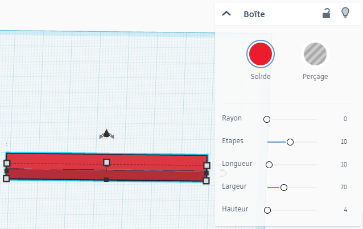This screenshot has width=363, height=229.
Task: Select the red Solide color swatch
Action: (x=261, y=55)
